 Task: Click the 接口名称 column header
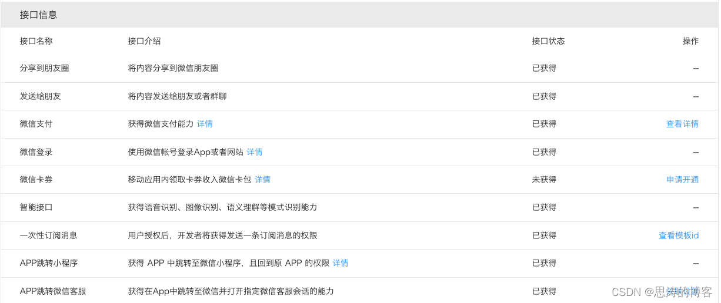[x=36, y=41]
